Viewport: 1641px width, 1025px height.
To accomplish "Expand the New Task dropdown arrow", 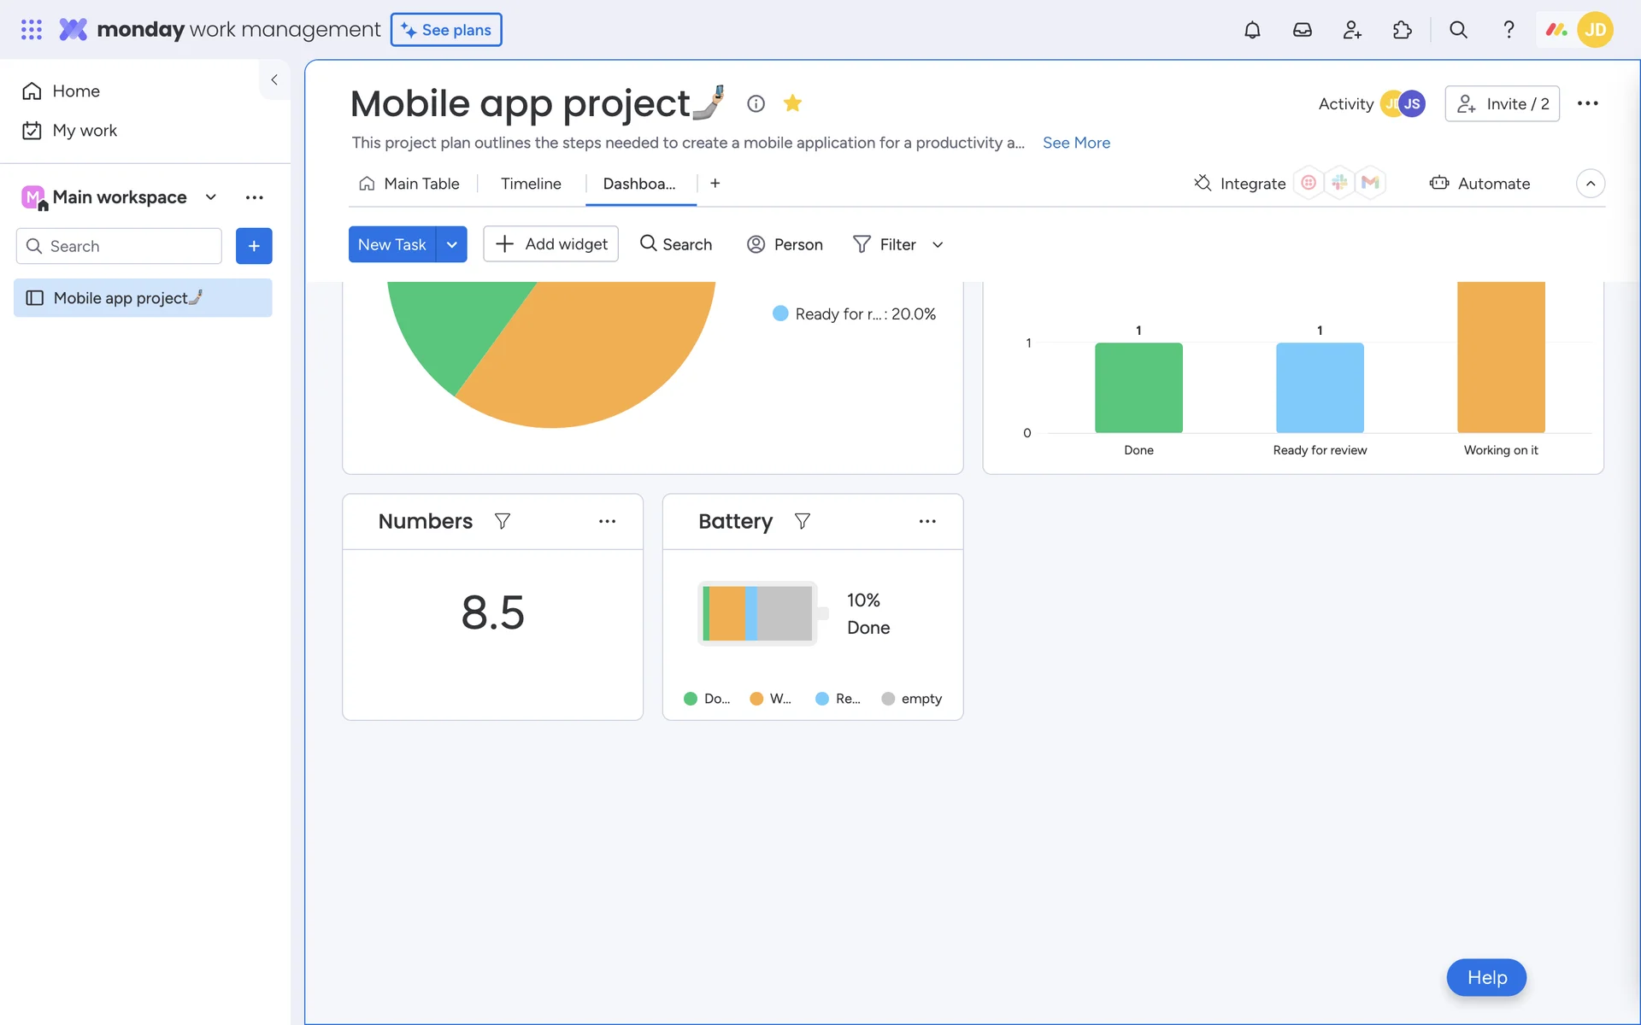I will coord(451,244).
